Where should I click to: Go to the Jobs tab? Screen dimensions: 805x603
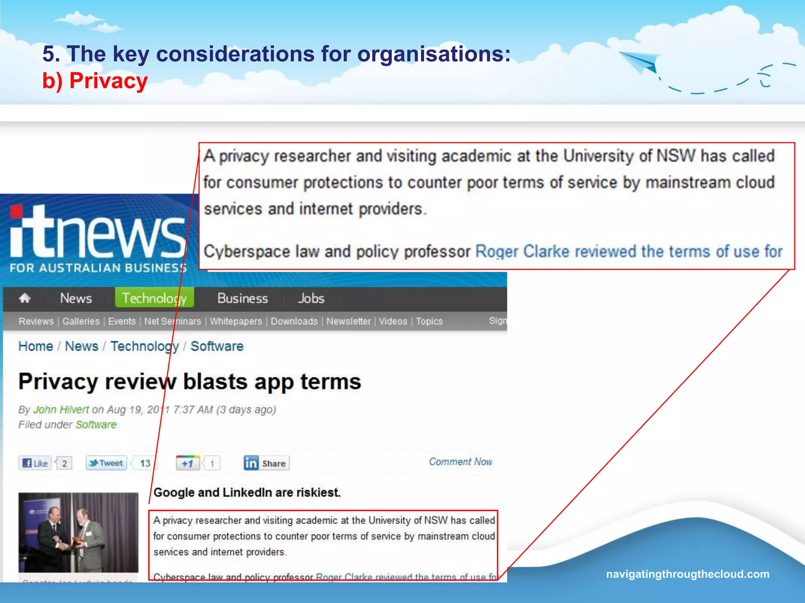pyautogui.click(x=311, y=298)
